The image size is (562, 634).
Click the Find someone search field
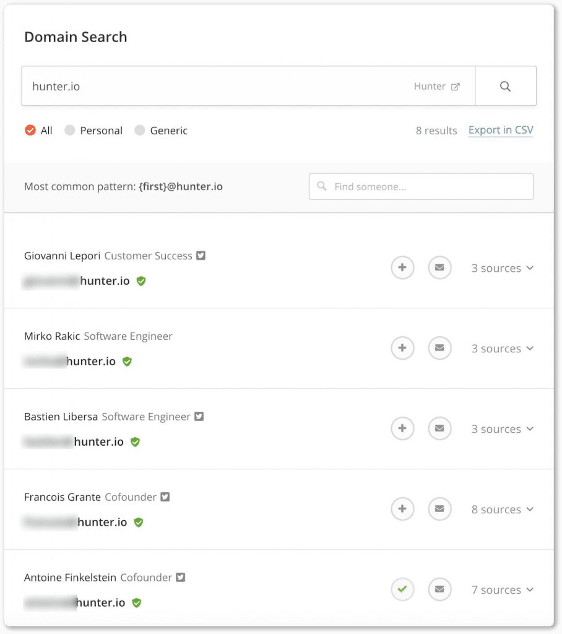421,186
